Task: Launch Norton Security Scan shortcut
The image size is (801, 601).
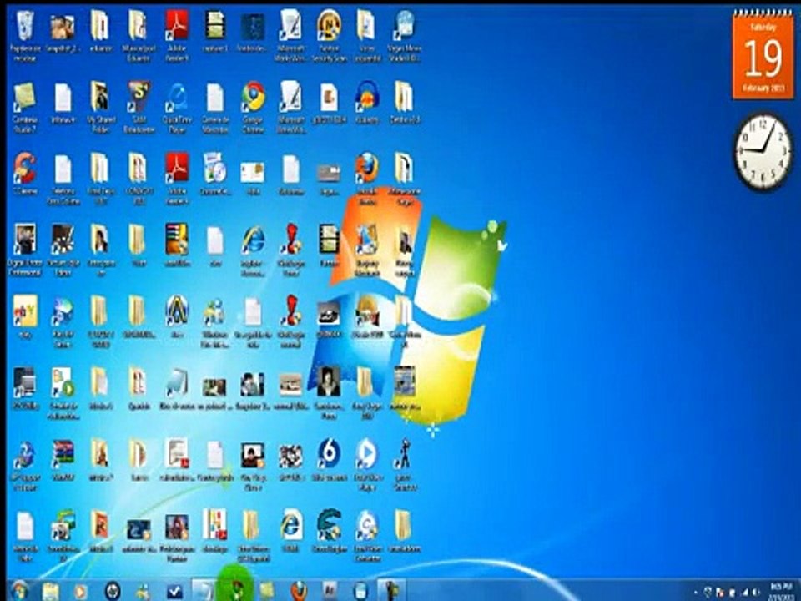Action: [329, 35]
